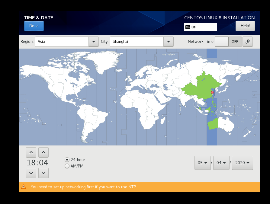Viewport: 270px width, 204px height.
Task: Click the us keyboard layout indicator
Action: point(201,27)
